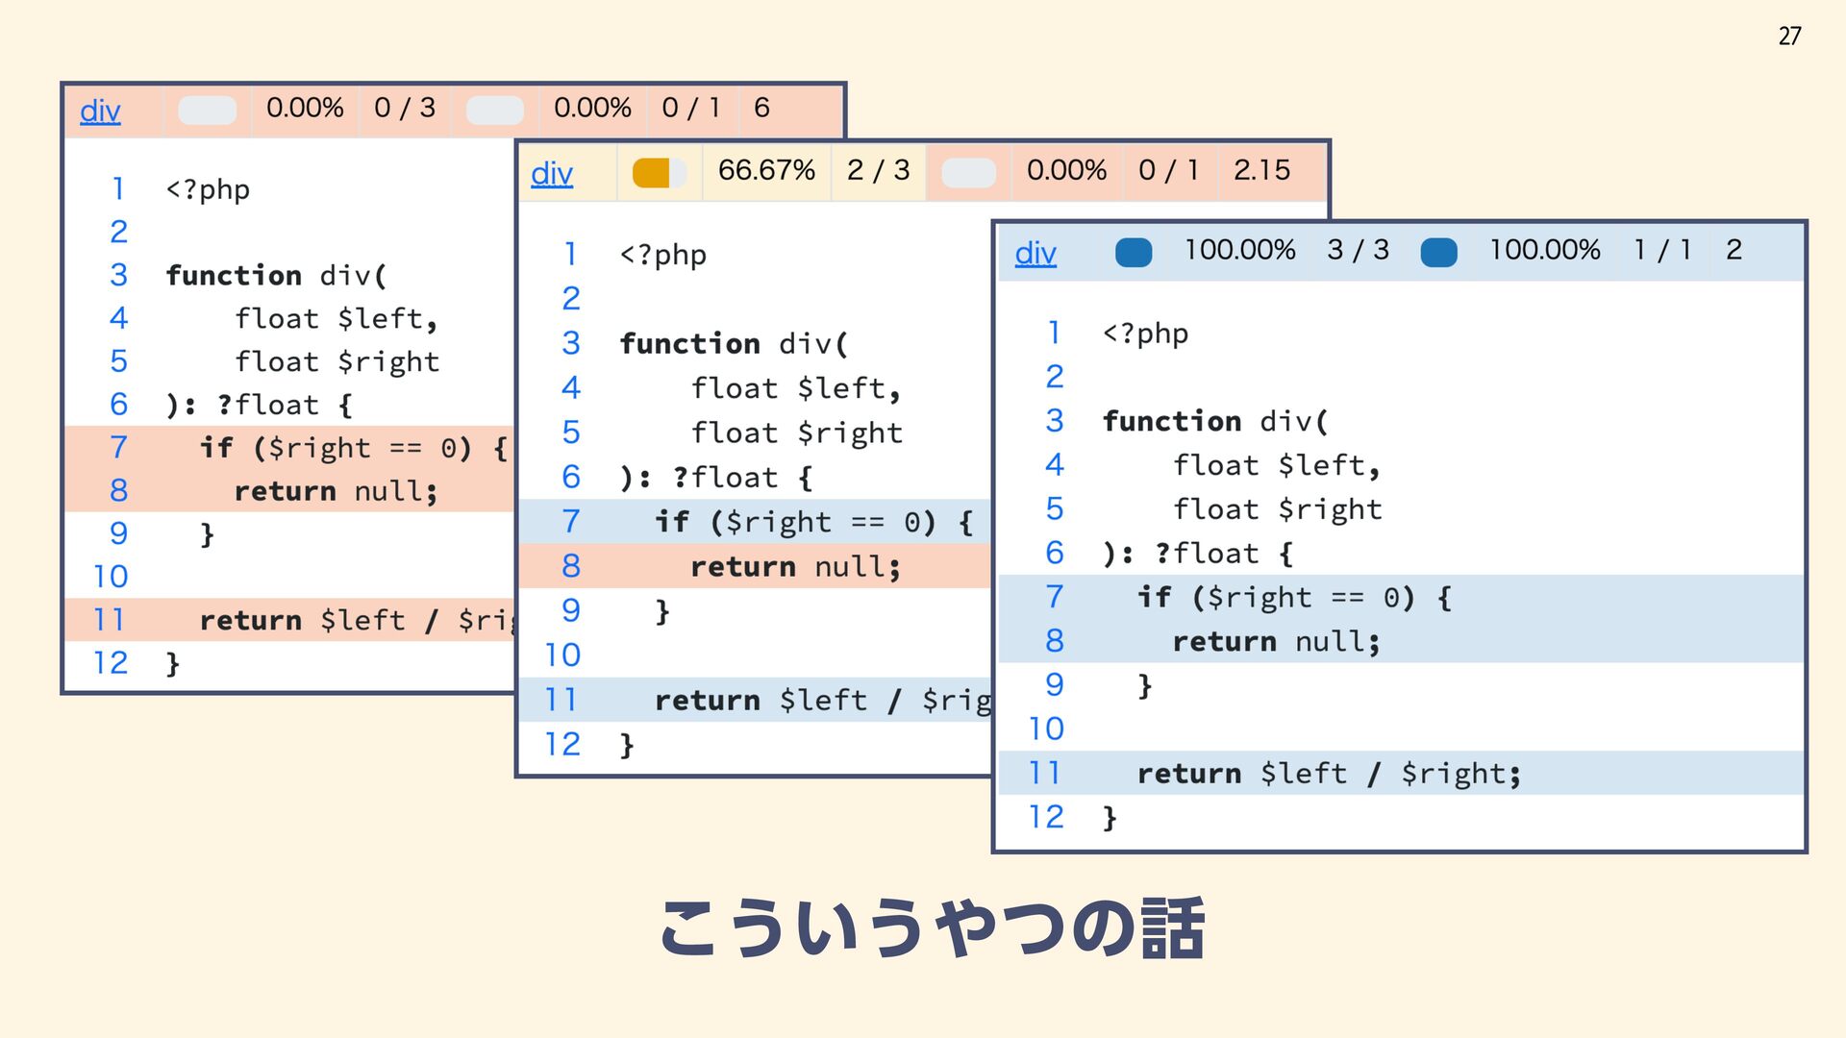The height and width of the screenshot is (1038, 1846).
Task: Click the Japanese caption text at the bottom
Action: click(x=931, y=928)
